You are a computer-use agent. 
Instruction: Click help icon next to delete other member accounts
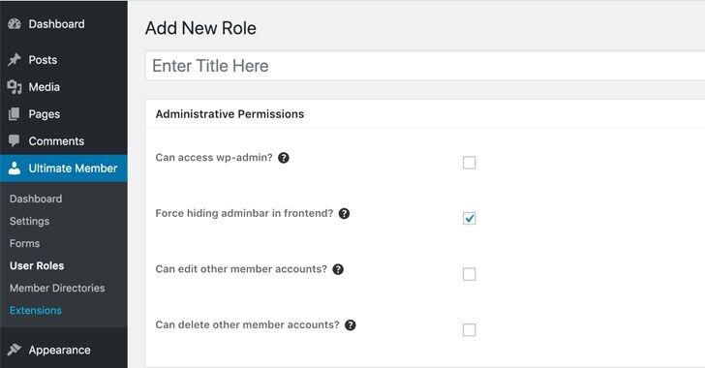tap(351, 325)
